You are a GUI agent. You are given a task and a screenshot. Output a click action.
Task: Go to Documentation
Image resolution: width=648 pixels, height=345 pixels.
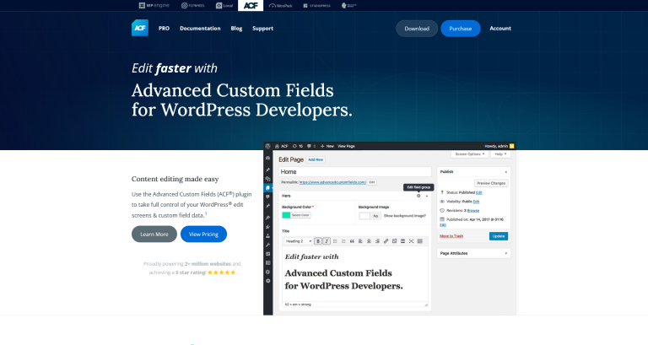point(200,28)
